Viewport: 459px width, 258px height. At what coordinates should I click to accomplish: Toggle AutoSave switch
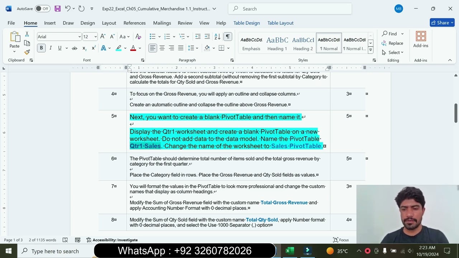pos(43,9)
